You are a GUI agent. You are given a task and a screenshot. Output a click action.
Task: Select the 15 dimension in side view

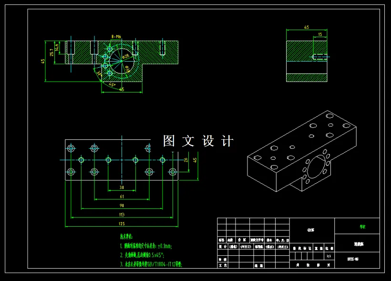point(320,34)
